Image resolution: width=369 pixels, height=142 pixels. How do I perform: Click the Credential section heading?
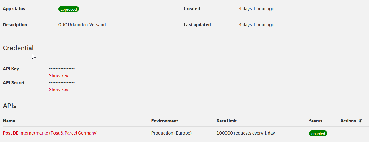pos(18,48)
